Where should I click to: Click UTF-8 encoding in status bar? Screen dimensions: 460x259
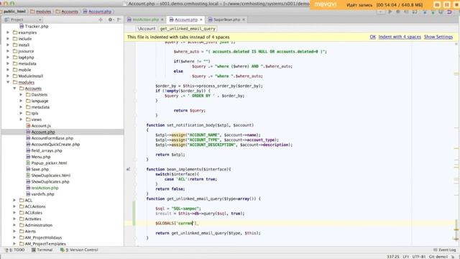click(418, 257)
